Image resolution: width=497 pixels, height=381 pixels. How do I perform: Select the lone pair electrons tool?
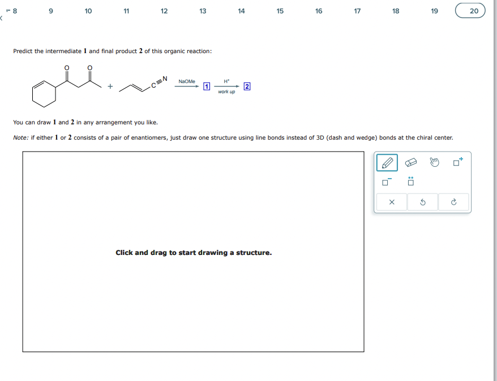pos(410,182)
